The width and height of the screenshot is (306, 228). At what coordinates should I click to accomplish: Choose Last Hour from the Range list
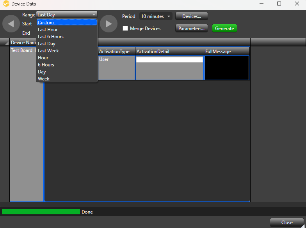(67, 30)
